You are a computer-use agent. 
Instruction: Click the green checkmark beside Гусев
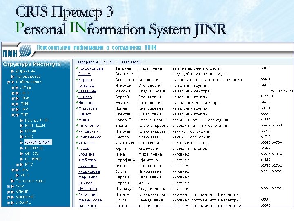pos(77,148)
